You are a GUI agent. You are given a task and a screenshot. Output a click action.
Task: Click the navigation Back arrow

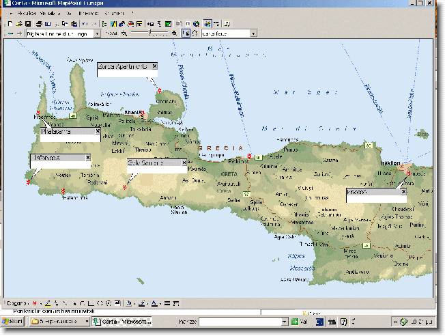[10, 33]
